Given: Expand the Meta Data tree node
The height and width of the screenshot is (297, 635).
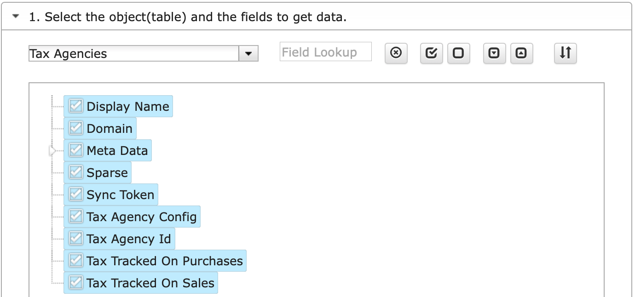Looking at the screenshot, I should coord(52,151).
